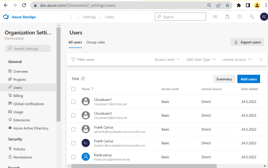Click the avatar of the adminfc user

click(x=86, y=129)
